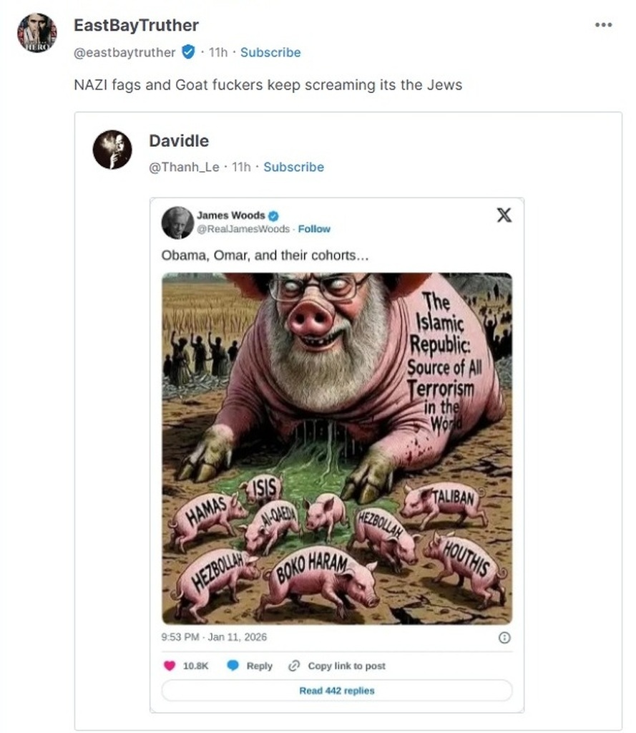This screenshot has width=636, height=733.
Task: Click Subscribe next to @Thanh_Le
Action: pyautogui.click(x=293, y=167)
